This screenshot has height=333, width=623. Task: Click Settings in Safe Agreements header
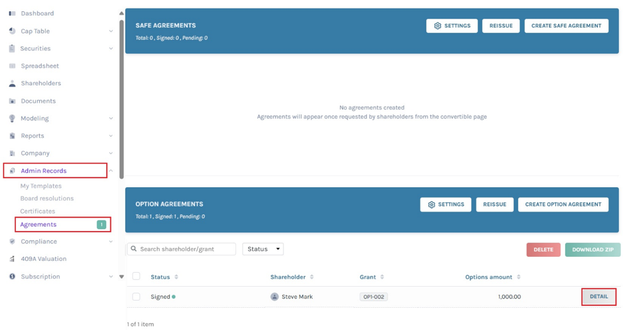452,26
